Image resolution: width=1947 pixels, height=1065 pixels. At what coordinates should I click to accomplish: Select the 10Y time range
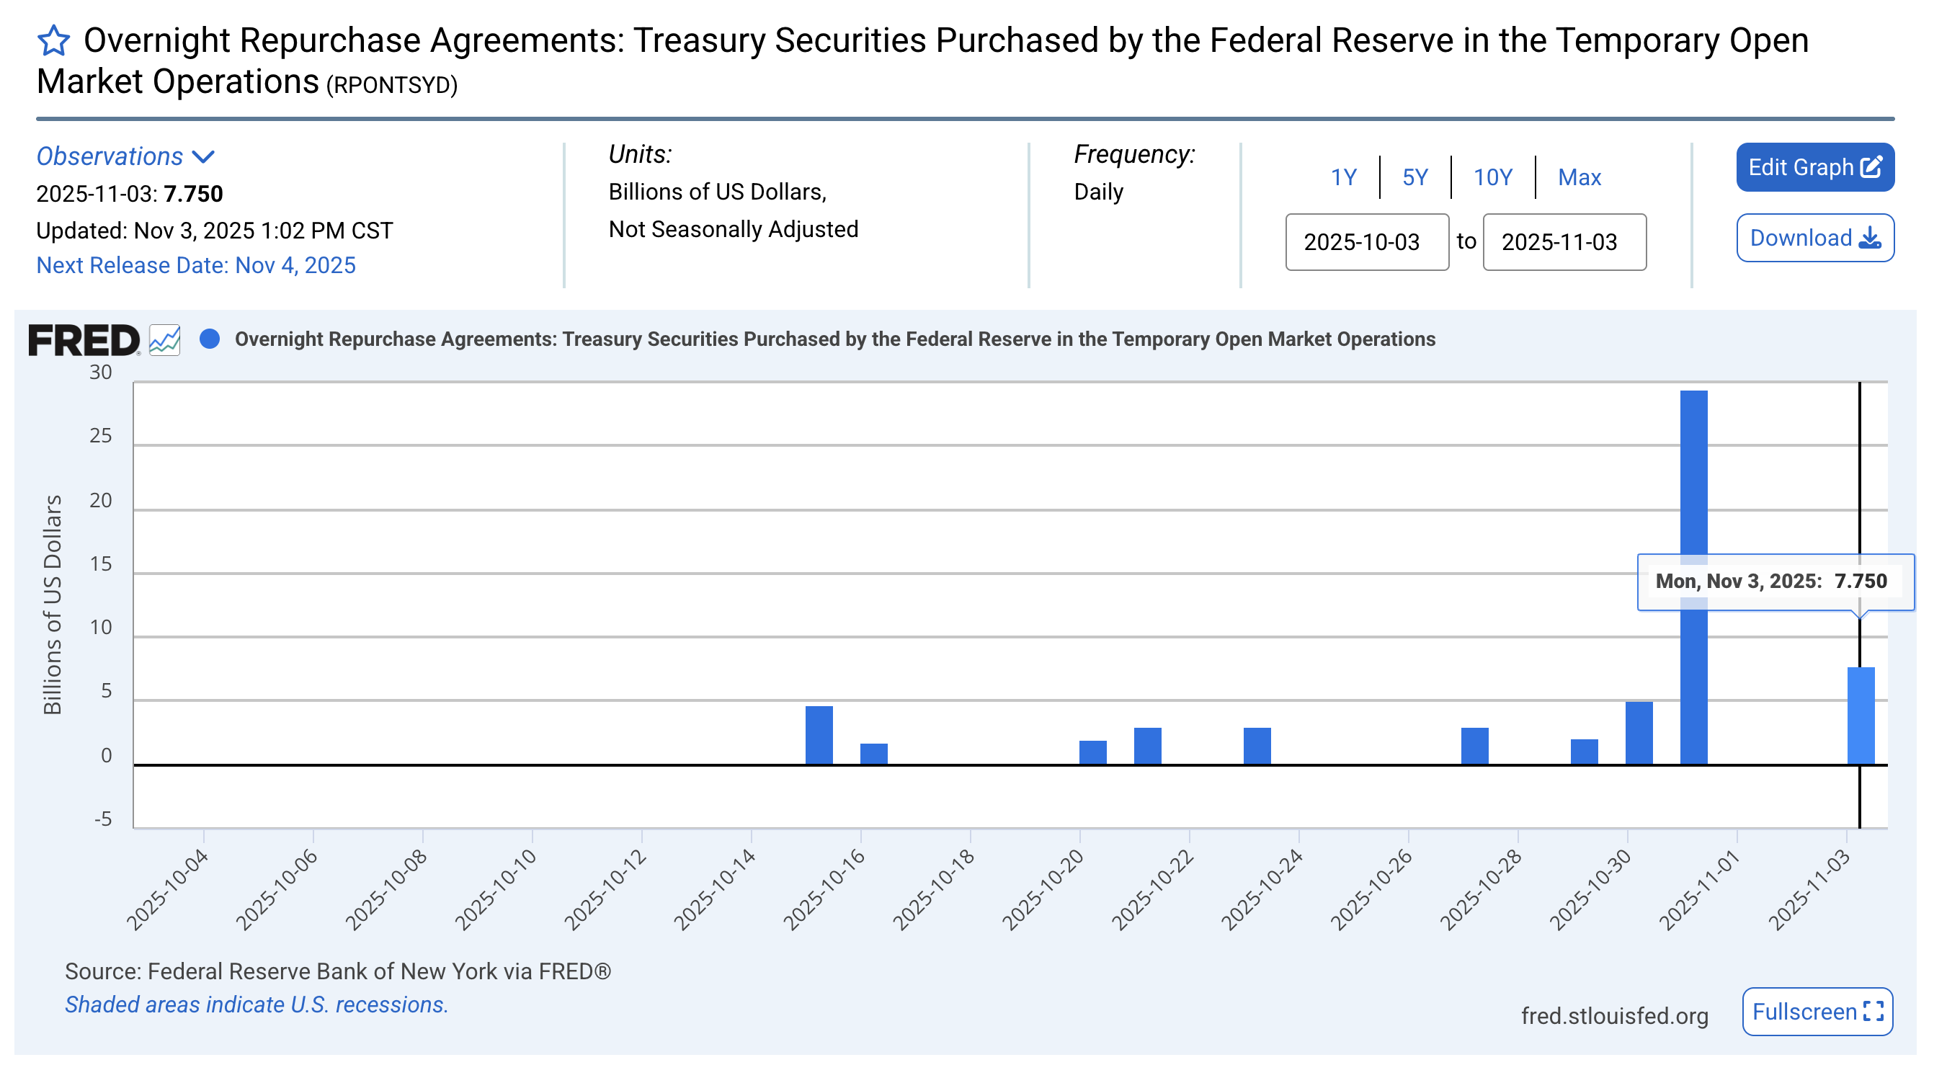(1492, 177)
